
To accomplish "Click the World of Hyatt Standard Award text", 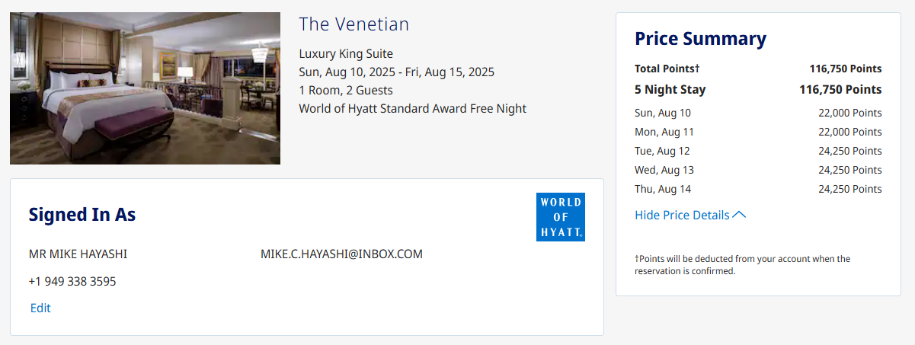I will click(412, 108).
